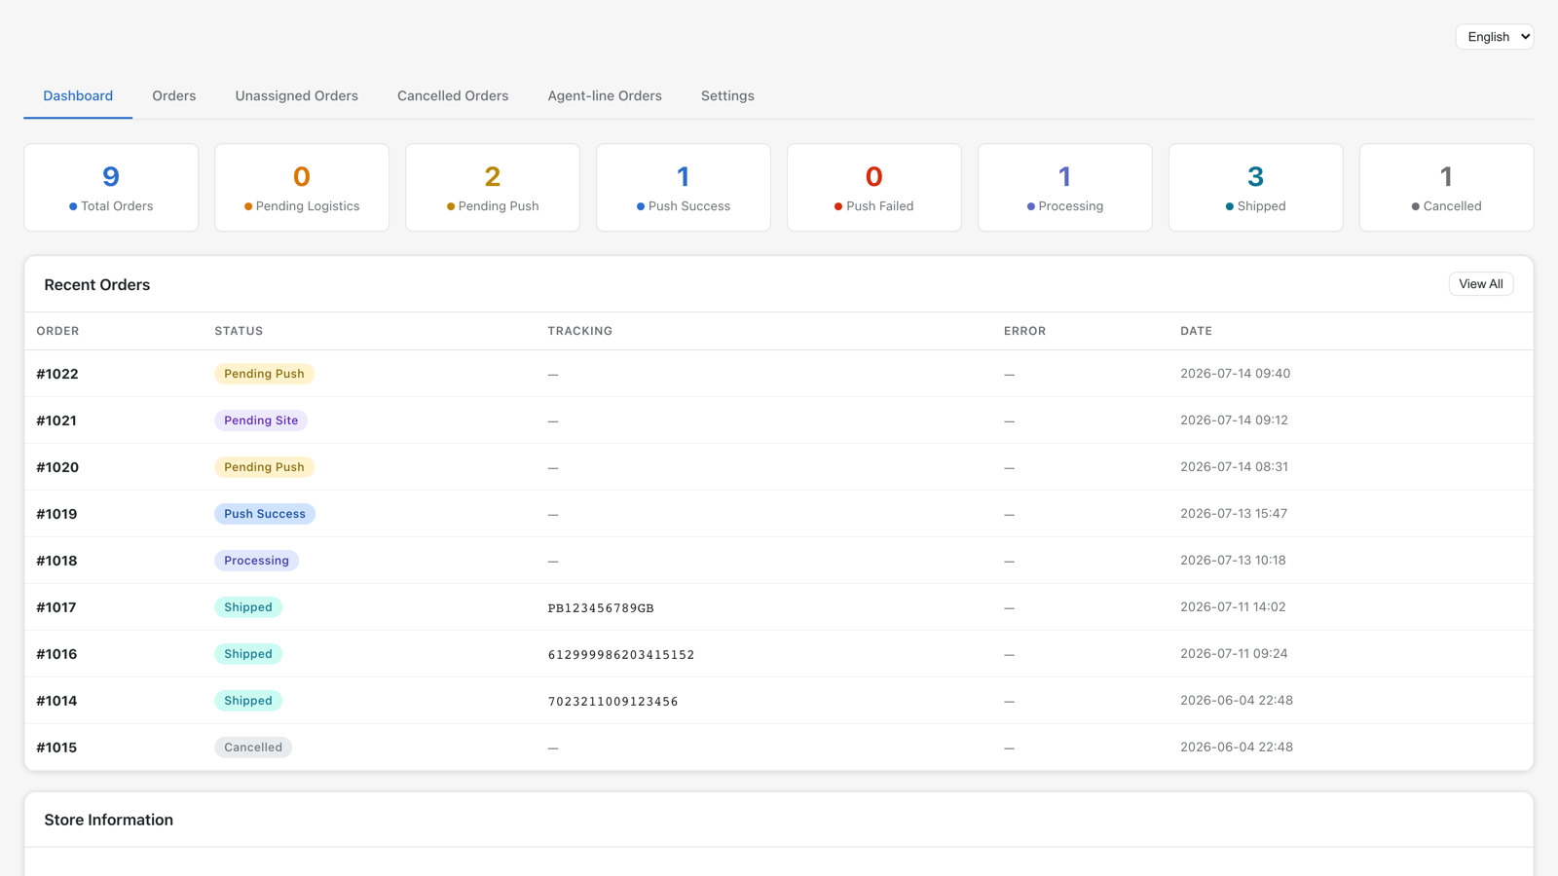Click the ERROR column header
Viewport: 1558px width, 876px height.
(x=1024, y=331)
